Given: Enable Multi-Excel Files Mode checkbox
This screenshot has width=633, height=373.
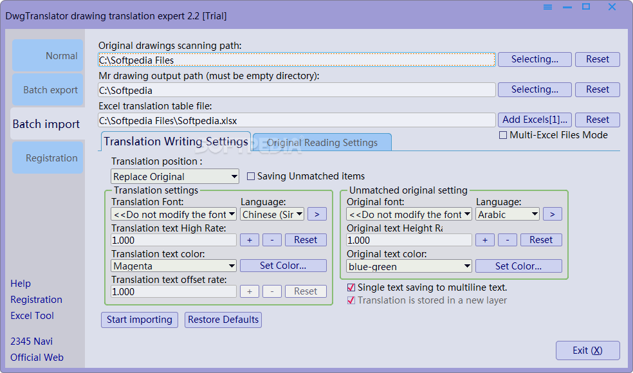Looking at the screenshot, I should 503,135.
